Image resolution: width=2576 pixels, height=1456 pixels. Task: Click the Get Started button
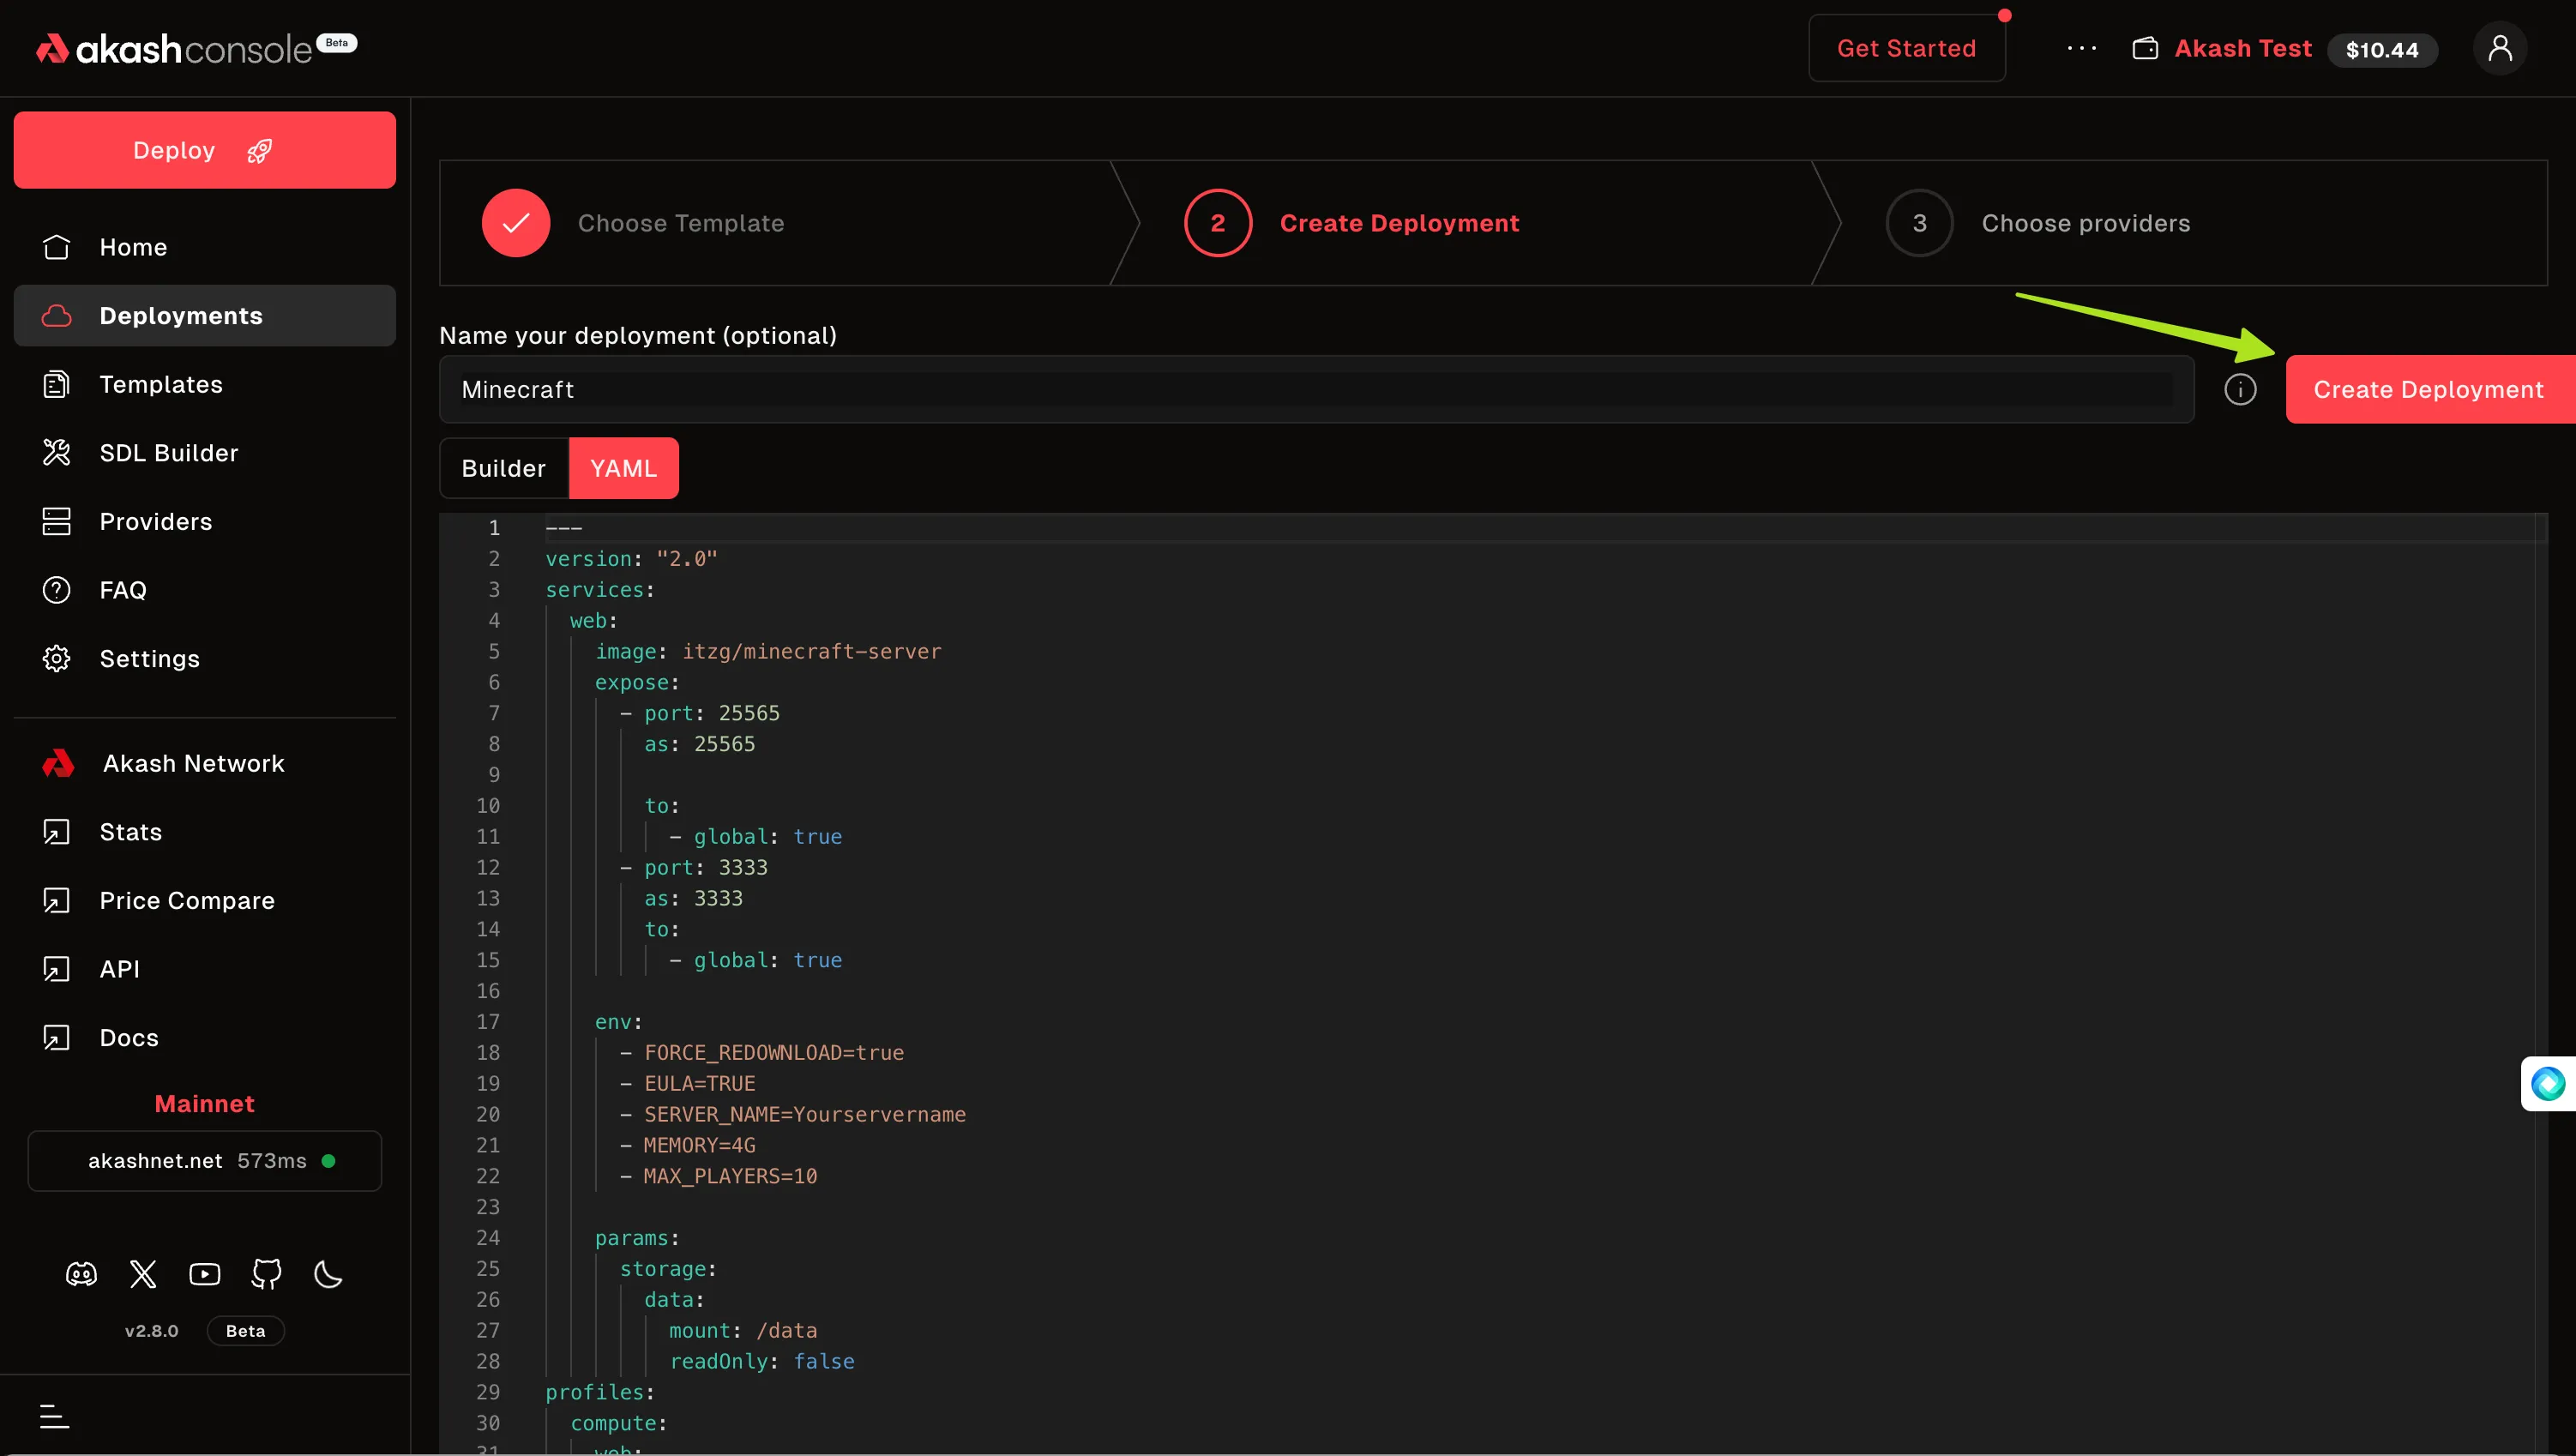[x=1906, y=48]
